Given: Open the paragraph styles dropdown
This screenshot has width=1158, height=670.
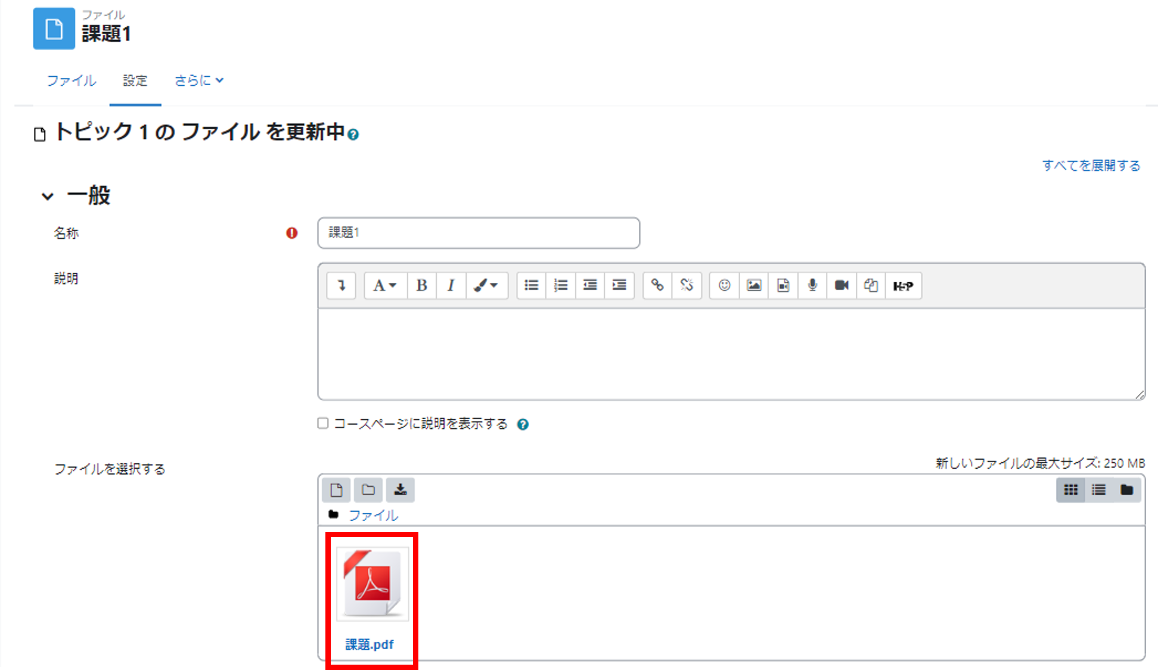Looking at the screenshot, I should click(385, 285).
